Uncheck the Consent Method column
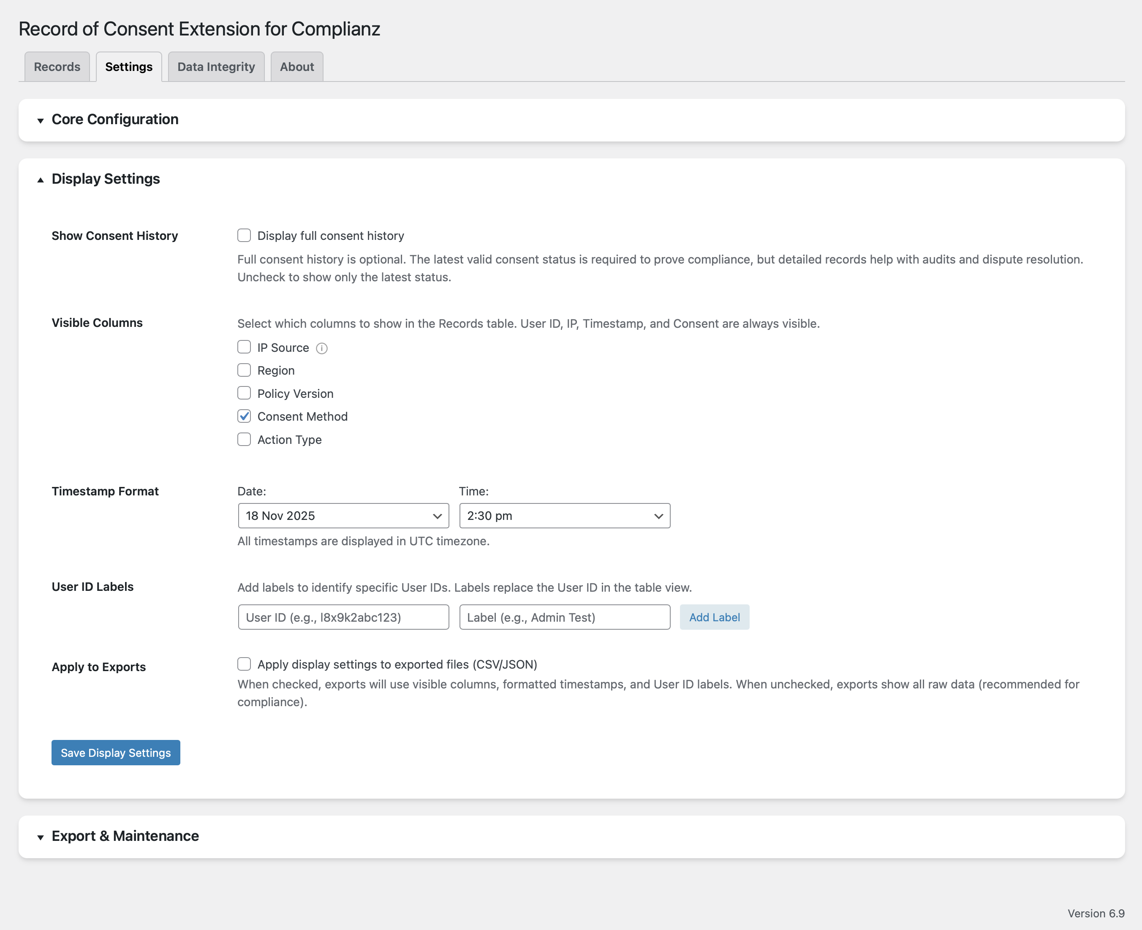 tap(244, 416)
